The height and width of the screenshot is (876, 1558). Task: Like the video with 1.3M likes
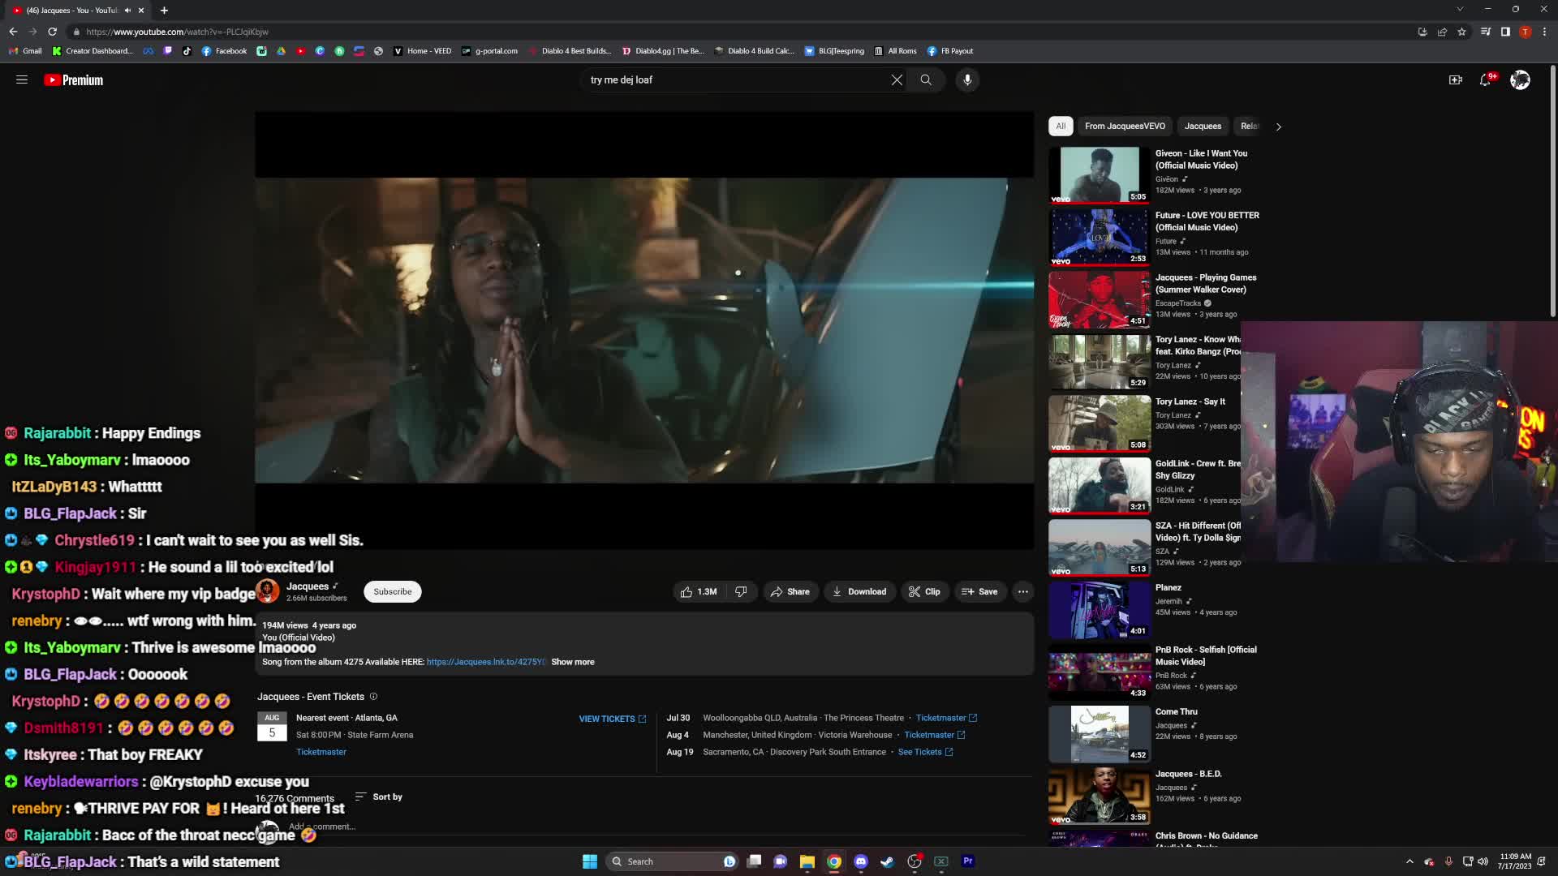(699, 592)
